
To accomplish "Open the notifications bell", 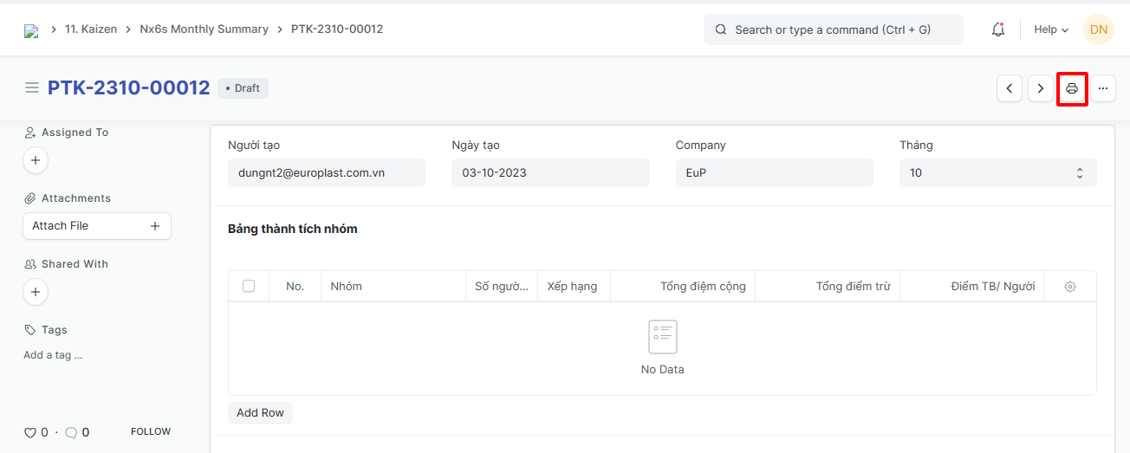I will [998, 29].
